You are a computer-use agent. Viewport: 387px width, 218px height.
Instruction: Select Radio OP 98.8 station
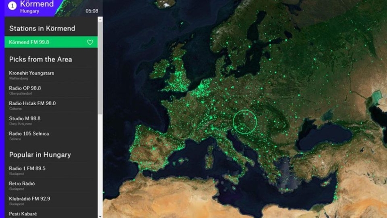[51, 90]
